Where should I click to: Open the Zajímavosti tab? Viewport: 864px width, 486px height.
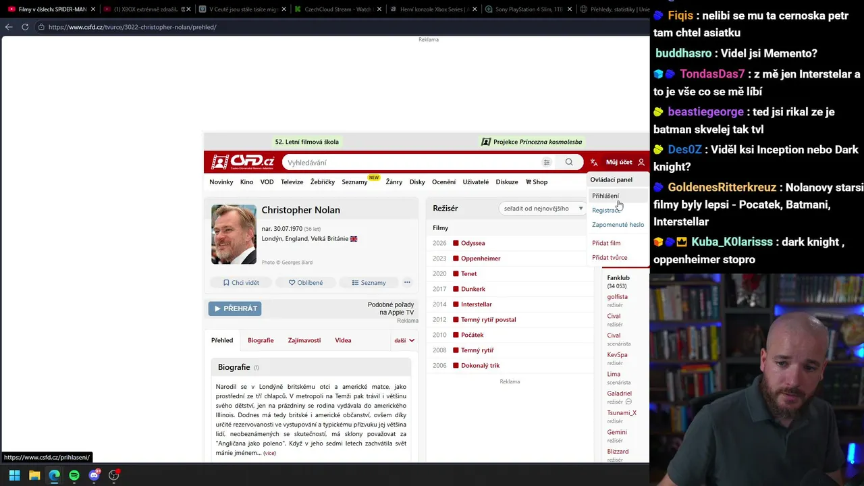click(304, 340)
